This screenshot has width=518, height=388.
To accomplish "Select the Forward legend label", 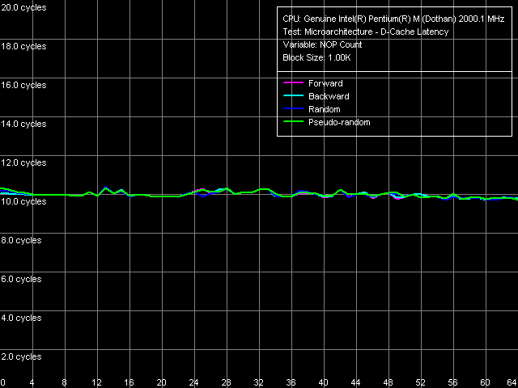I will click(325, 83).
